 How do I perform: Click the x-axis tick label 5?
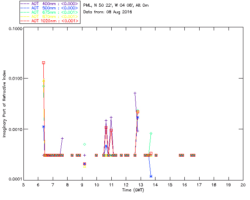point(23,185)
